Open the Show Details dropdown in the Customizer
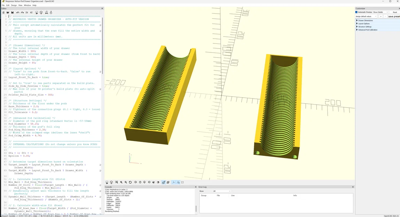 pyautogui.click(x=381, y=12)
